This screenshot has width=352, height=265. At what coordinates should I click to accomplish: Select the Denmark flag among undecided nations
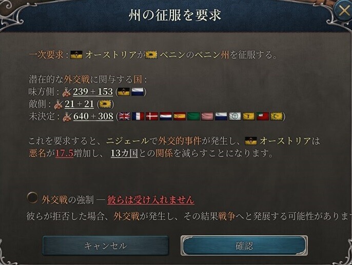[152, 116]
